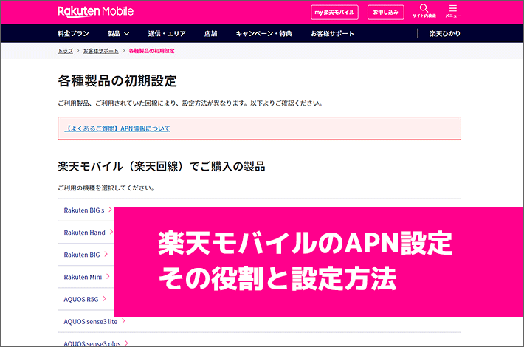Open the お客様サポート menu item
Viewport: 524px width, 347px height.
[332, 33]
